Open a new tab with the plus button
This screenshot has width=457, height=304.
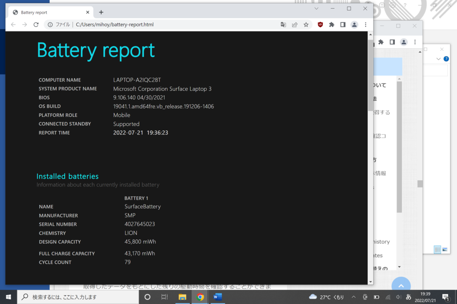click(x=101, y=12)
